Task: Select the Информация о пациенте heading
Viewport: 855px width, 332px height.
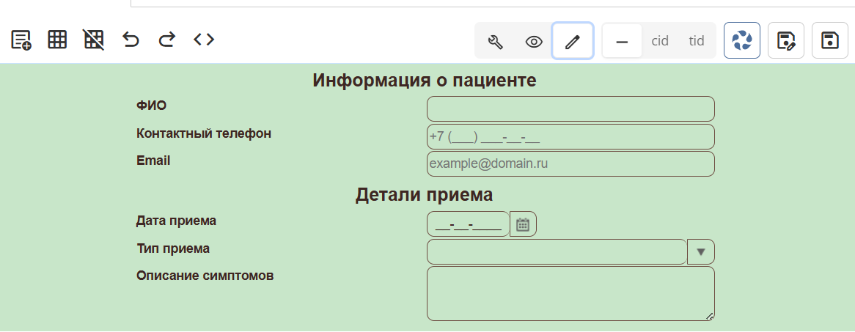Action: (x=425, y=80)
